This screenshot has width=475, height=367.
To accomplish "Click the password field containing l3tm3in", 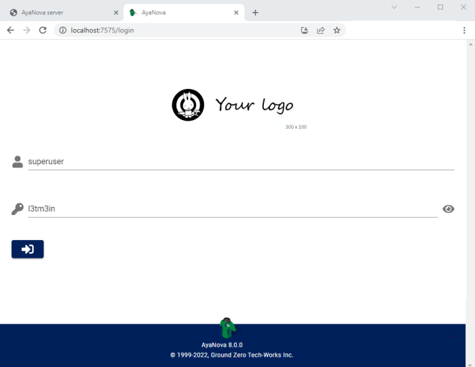I will tap(233, 209).
